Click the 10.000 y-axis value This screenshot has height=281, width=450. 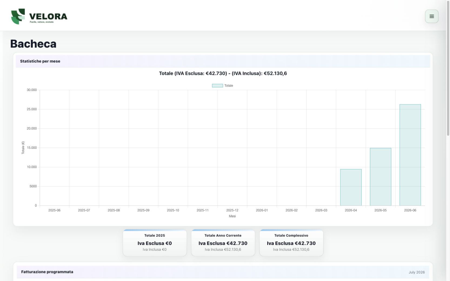[x=32, y=167]
